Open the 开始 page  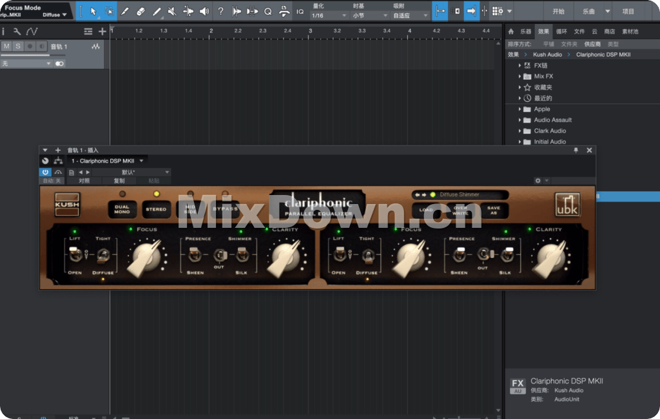coord(559,12)
